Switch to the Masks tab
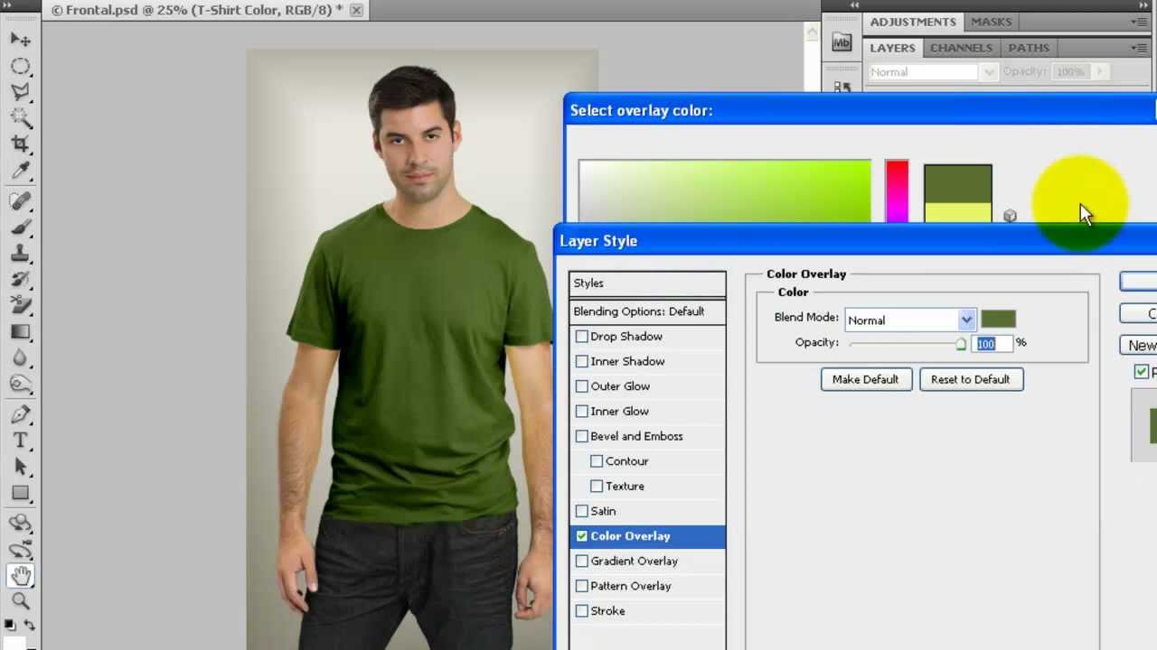This screenshot has width=1157, height=650. click(992, 22)
